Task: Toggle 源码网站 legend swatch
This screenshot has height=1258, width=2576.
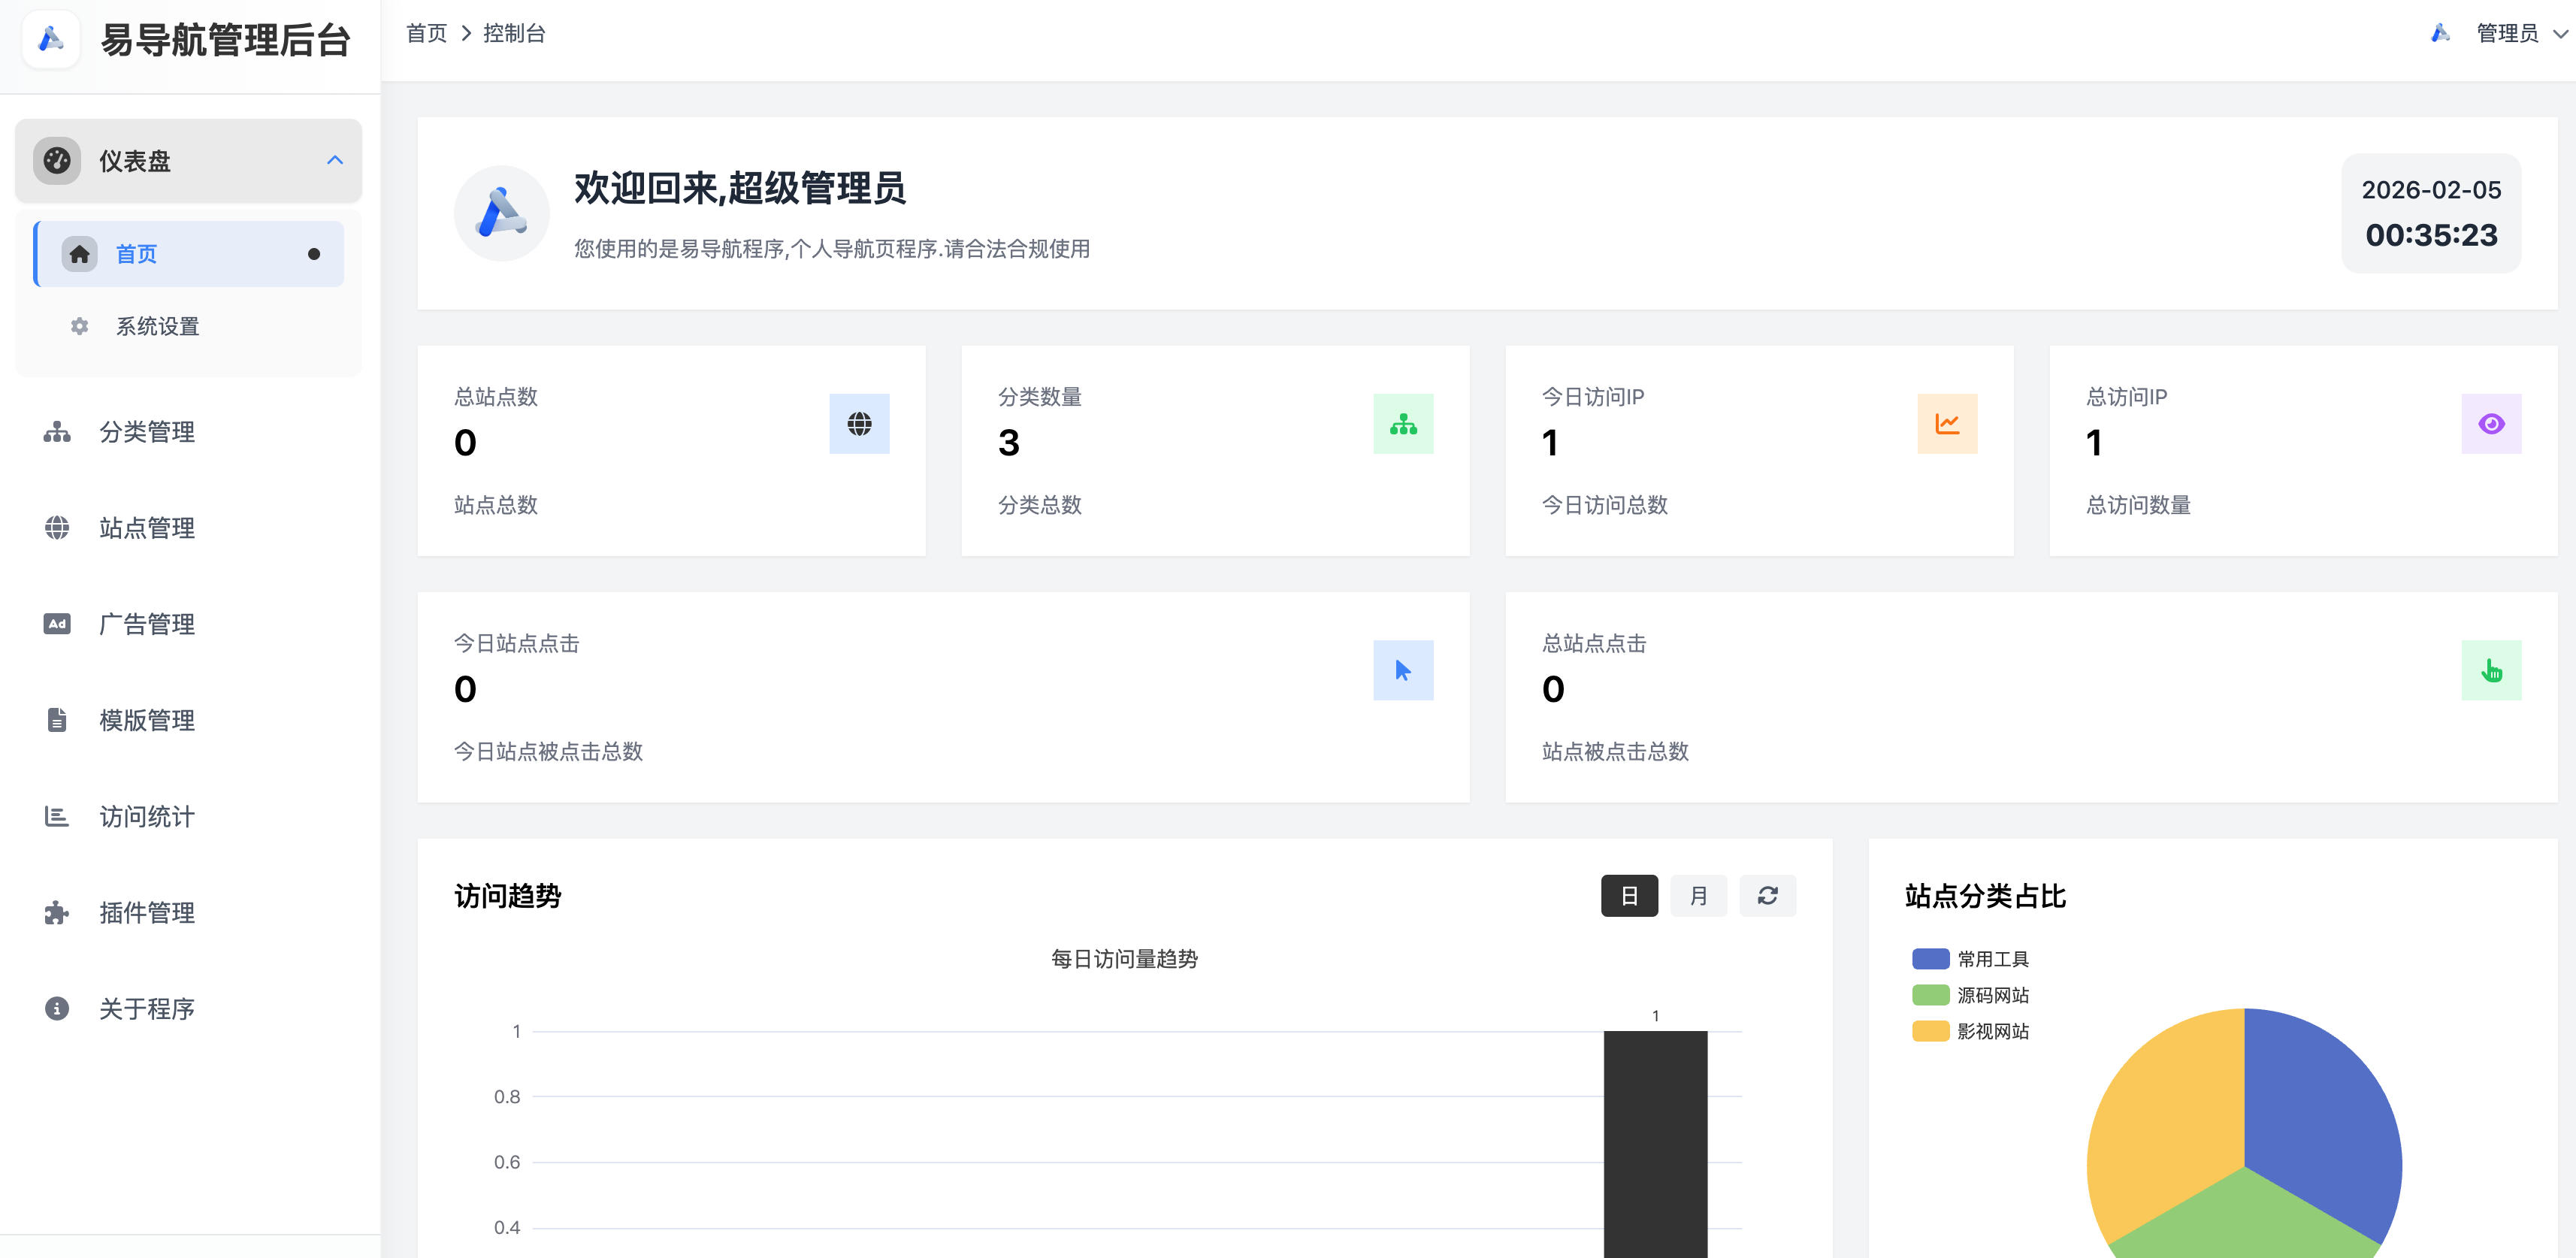Action: tap(1930, 995)
